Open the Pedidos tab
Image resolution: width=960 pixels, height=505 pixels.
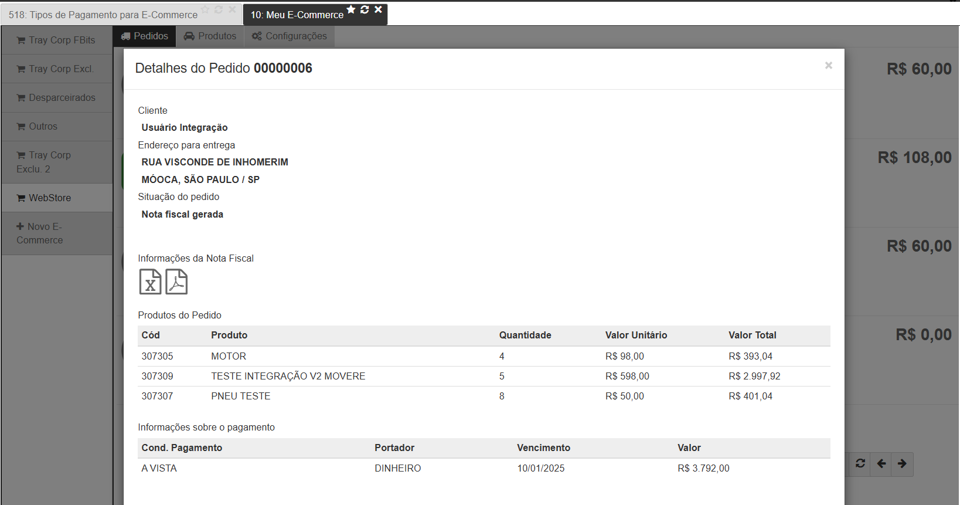click(144, 36)
